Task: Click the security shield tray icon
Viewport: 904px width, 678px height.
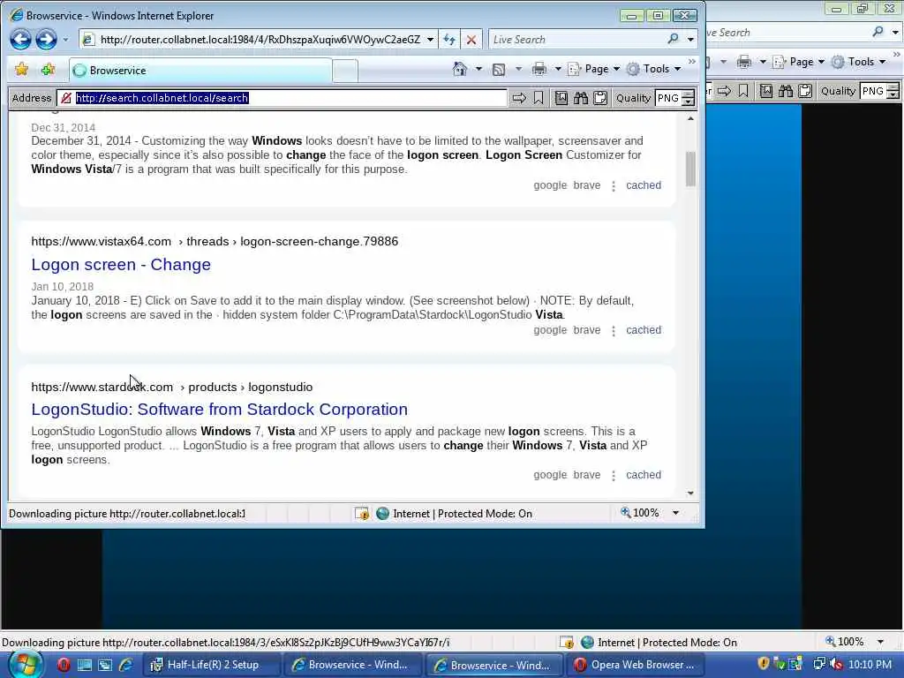Action: pos(764,664)
